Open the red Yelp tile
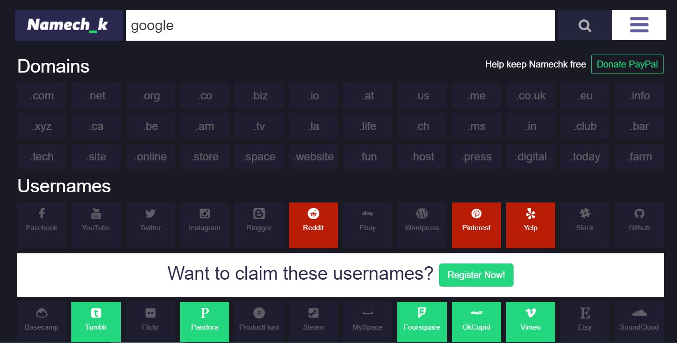 coord(531,225)
